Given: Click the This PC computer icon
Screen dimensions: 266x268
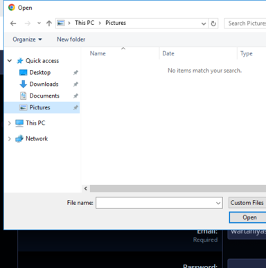Looking at the screenshot, I should point(19,123).
